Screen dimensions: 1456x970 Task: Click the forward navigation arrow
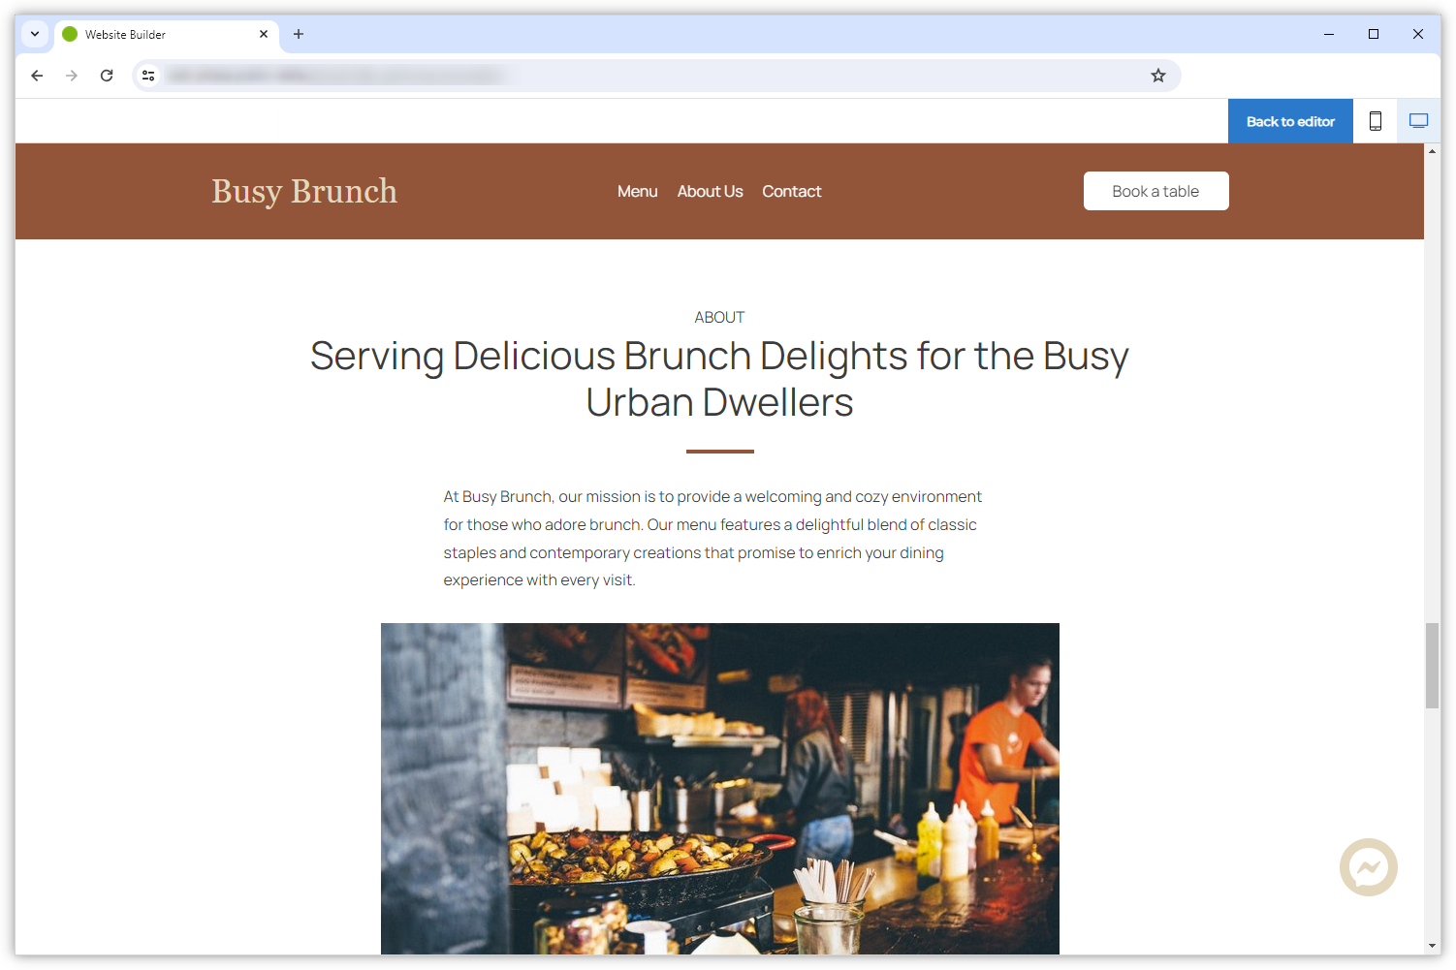click(x=72, y=76)
